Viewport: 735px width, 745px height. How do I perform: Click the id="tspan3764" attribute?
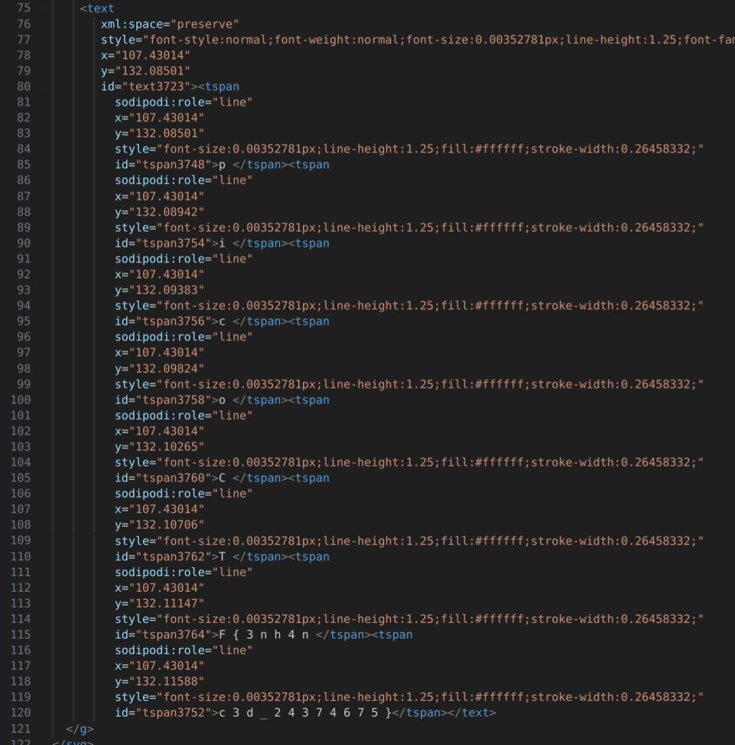coord(163,635)
